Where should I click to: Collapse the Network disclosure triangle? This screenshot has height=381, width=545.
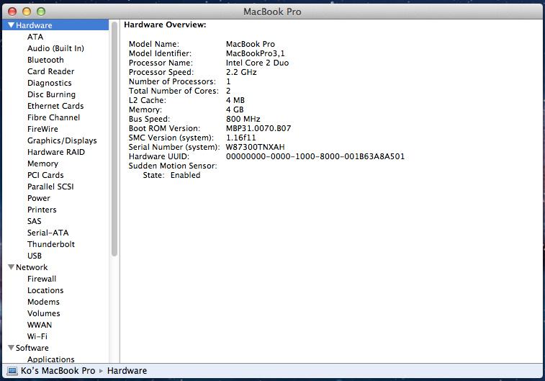click(11, 267)
